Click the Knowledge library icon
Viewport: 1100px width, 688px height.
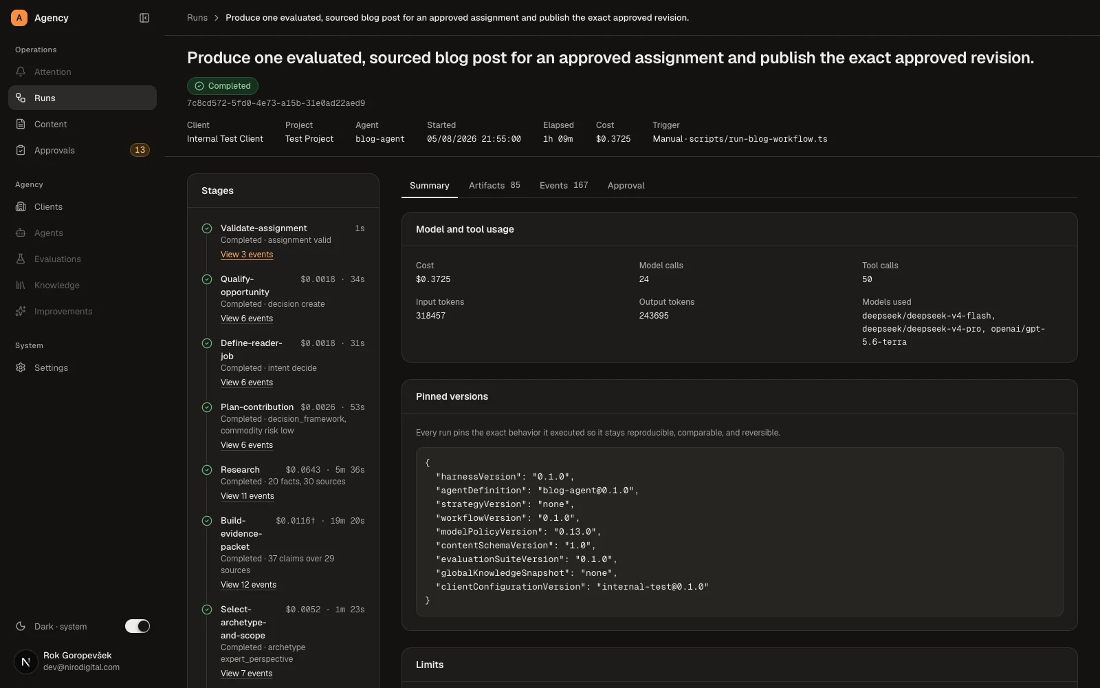coord(21,285)
